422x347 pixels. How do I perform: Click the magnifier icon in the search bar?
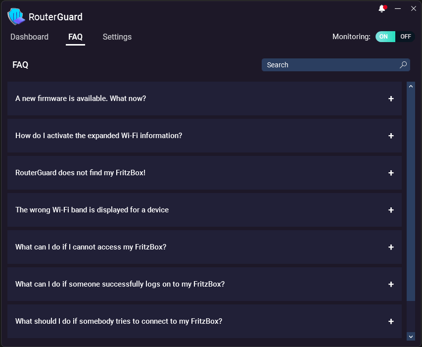pyautogui.click(x=403, y=65)
